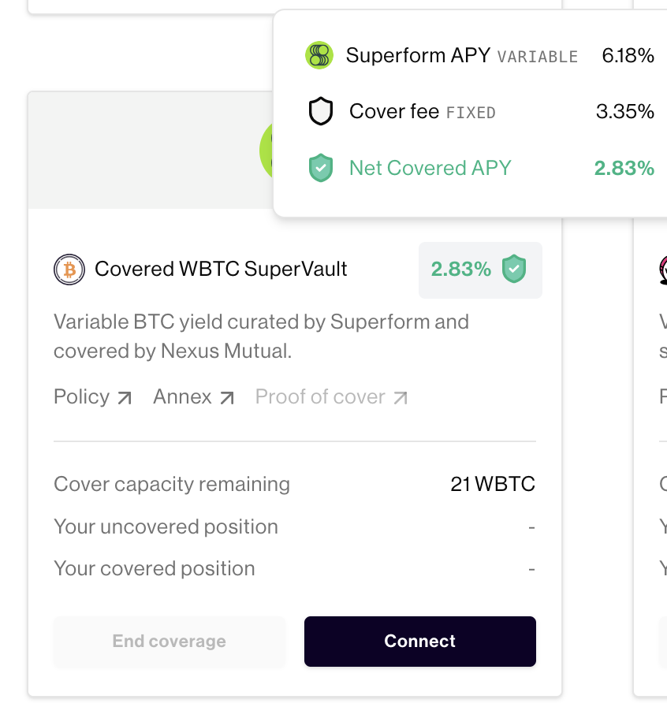Click the black shield Cover fee icon
This screenshot has height=703, width=667.
tap(320, 112)
